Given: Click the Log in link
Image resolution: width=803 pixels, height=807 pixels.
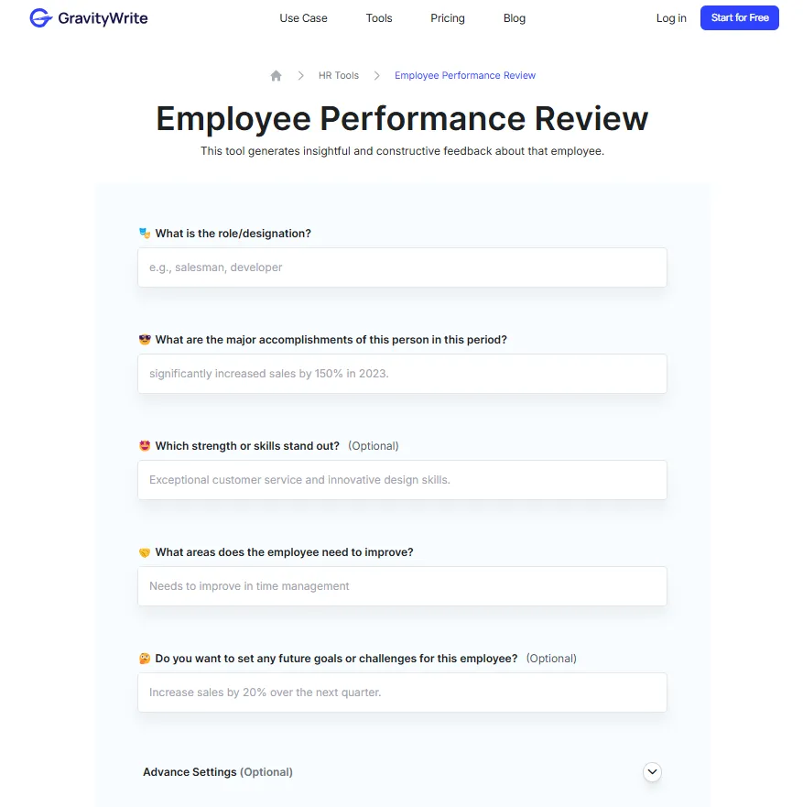Looking at the screenshot, I should pos(671,18).
